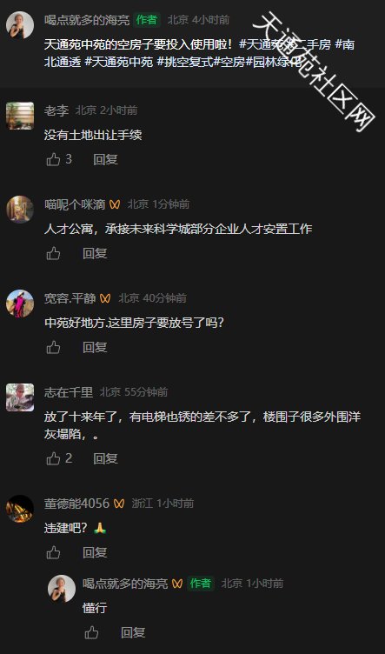This screenshot has height=654, width=385.
Task: Open the post author 喝点就多的海亮's avatar
Action: [x=20, y=25]
